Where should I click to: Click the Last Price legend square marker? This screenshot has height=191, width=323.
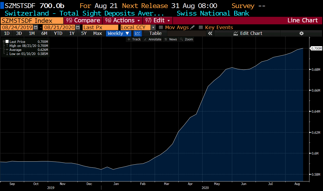tap(7, 42)
